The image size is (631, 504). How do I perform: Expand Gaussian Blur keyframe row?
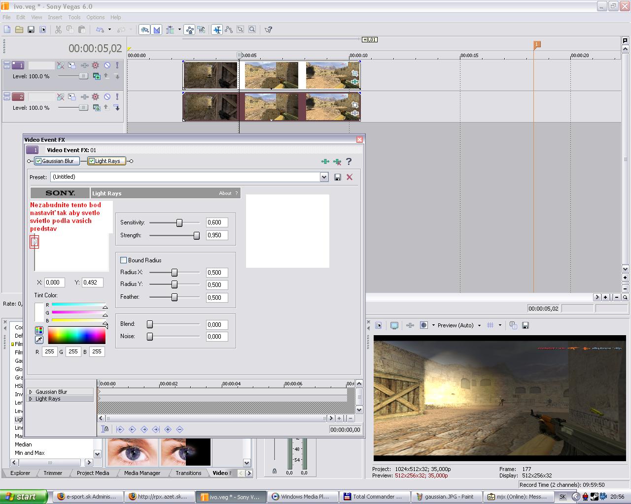point(31,392)
